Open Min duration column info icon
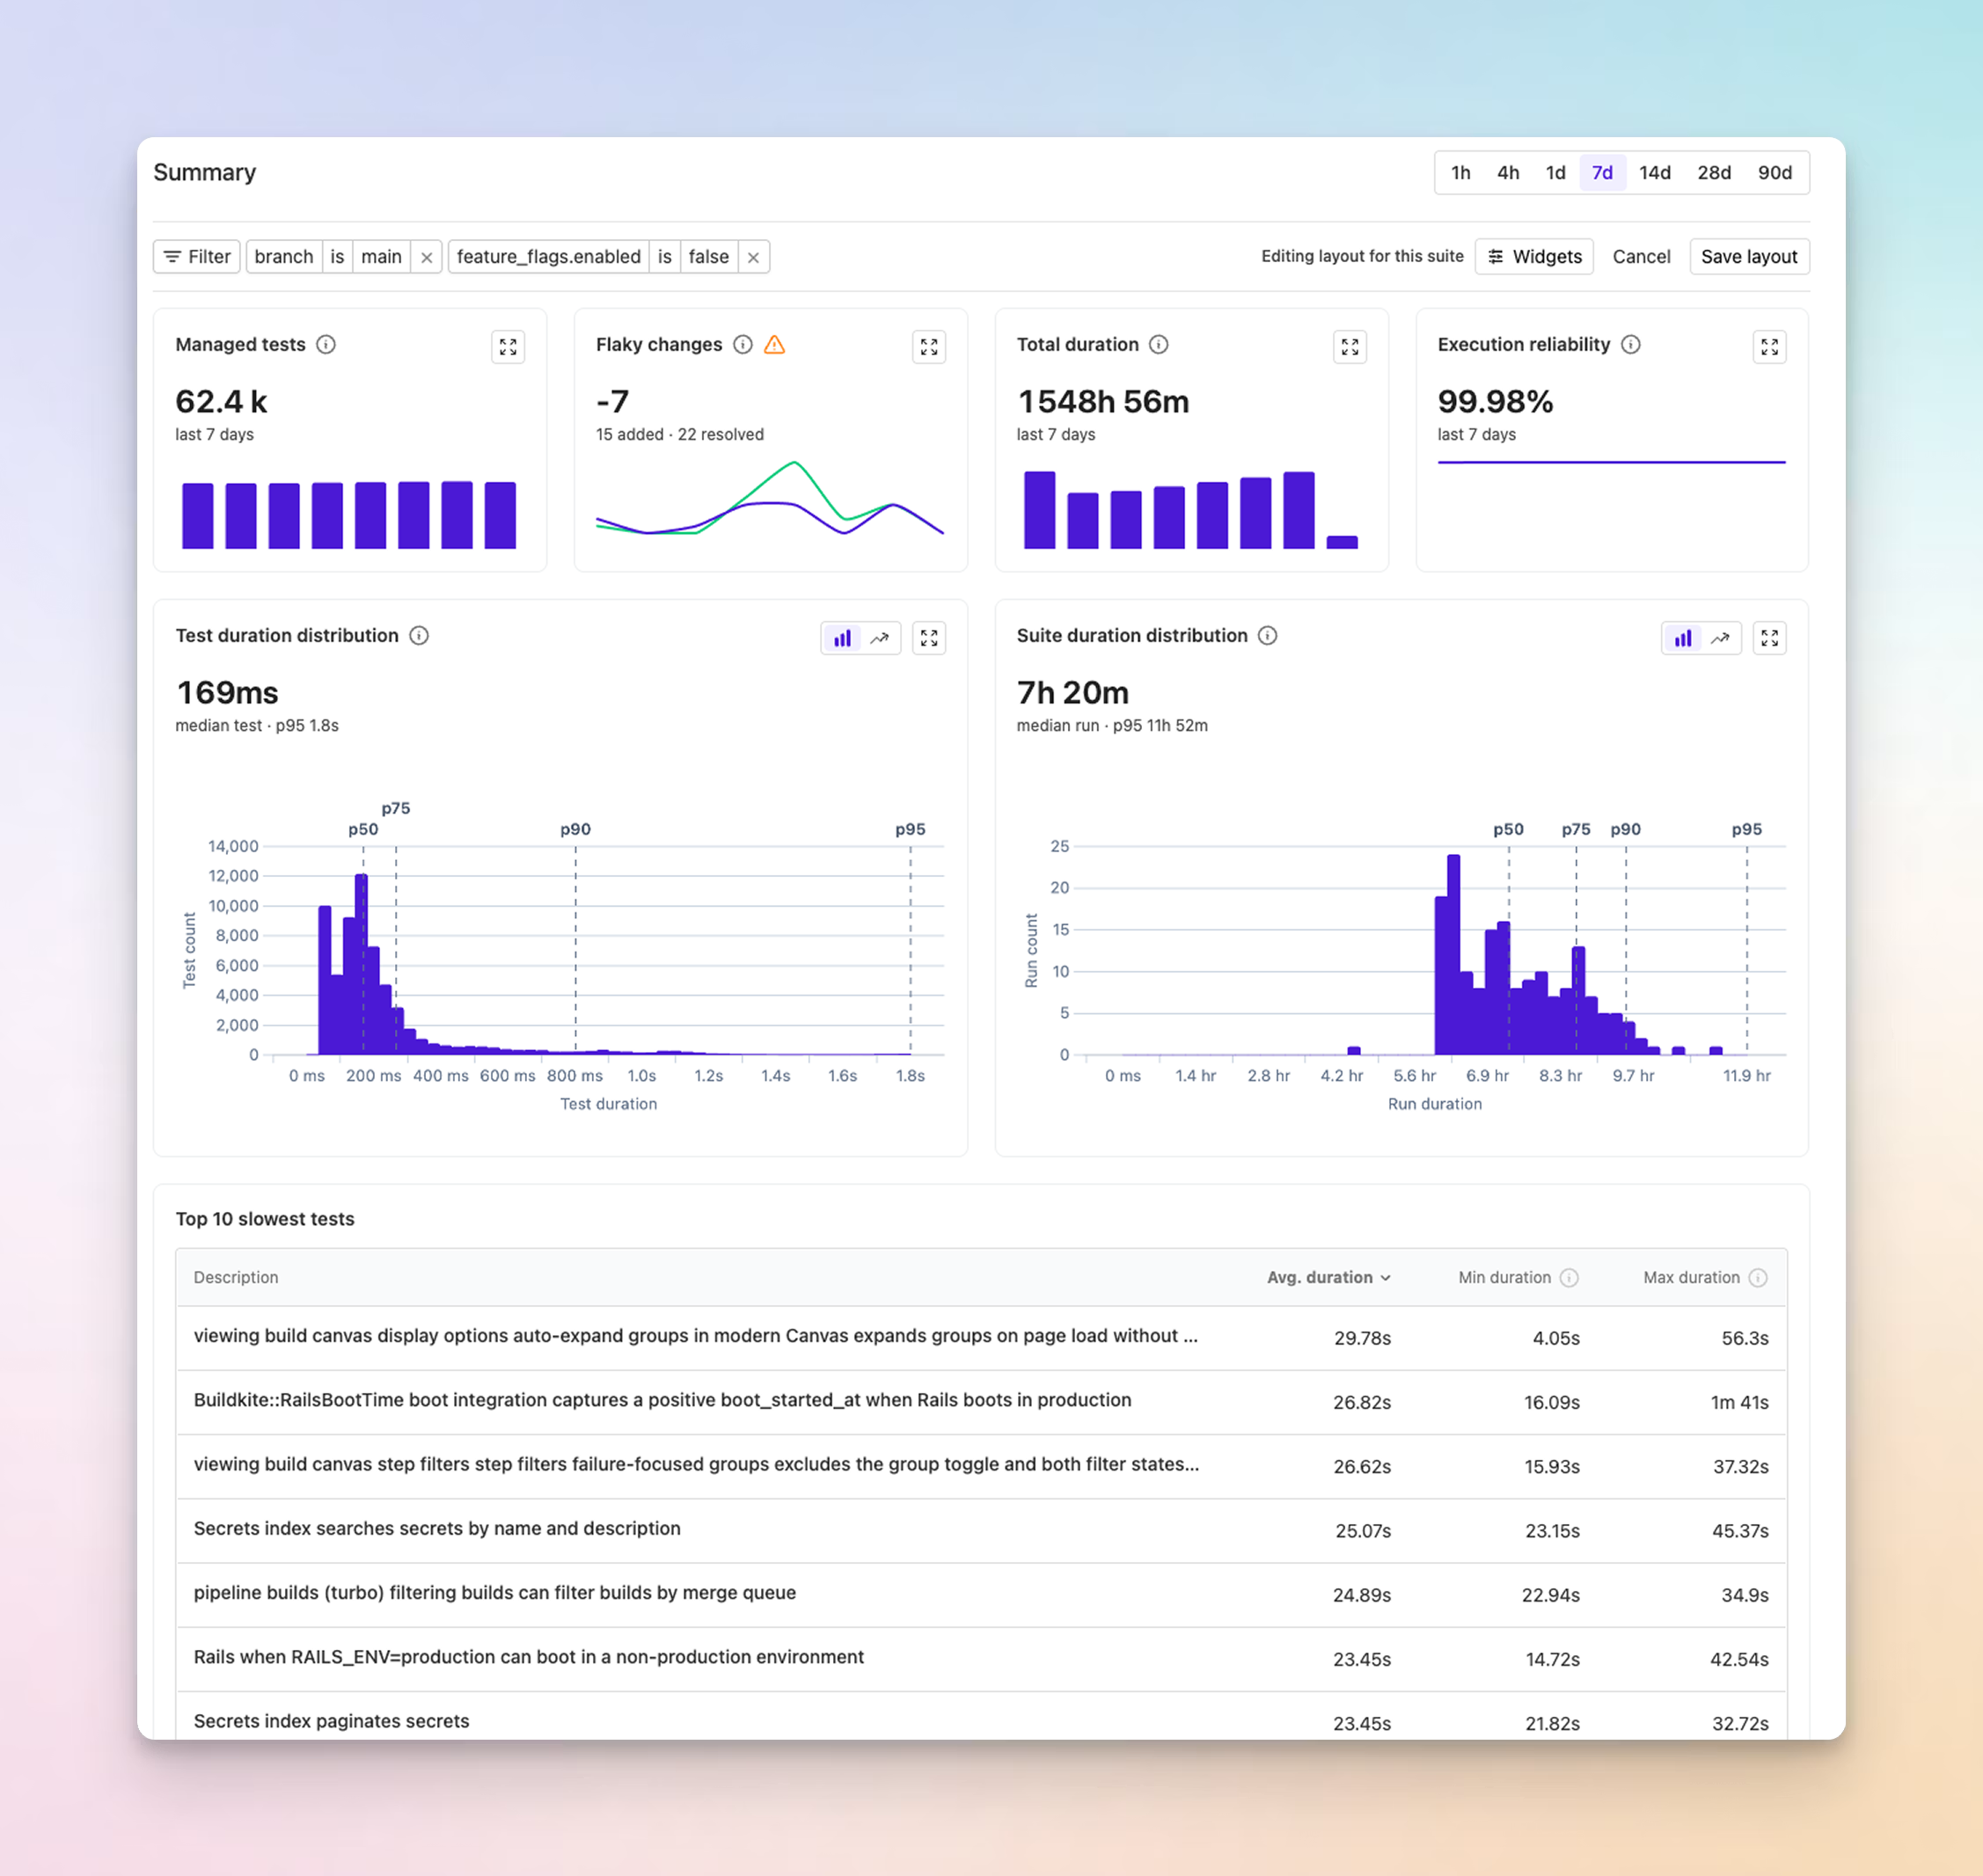Viewport: 1983px width, 1876px height. [x=1569, y=1277]
